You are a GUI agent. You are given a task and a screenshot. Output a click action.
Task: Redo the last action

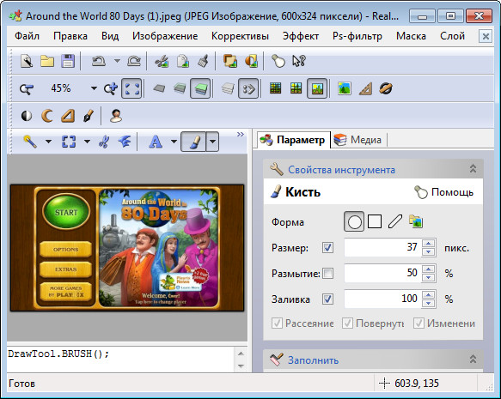(x=133, y=61)
